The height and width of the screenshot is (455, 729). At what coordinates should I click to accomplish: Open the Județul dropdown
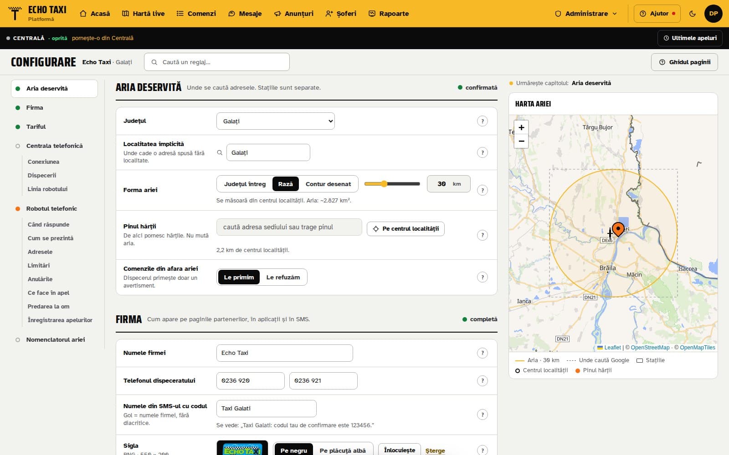point(276,121)
